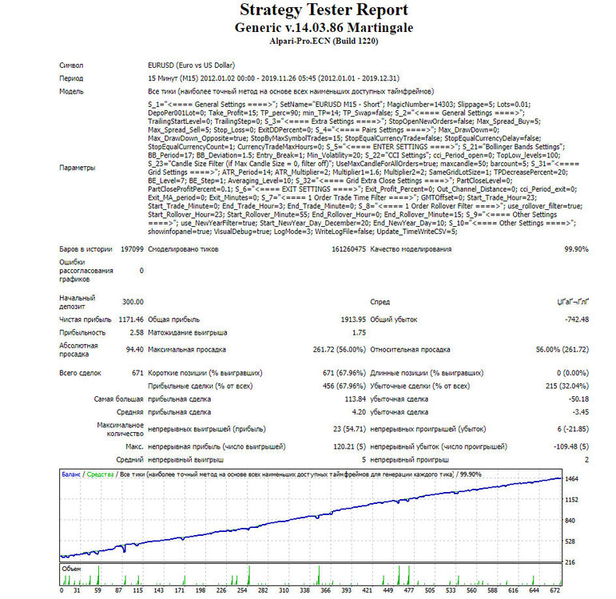Select max consecutive profit 120.21 (5)

[349, 446]
